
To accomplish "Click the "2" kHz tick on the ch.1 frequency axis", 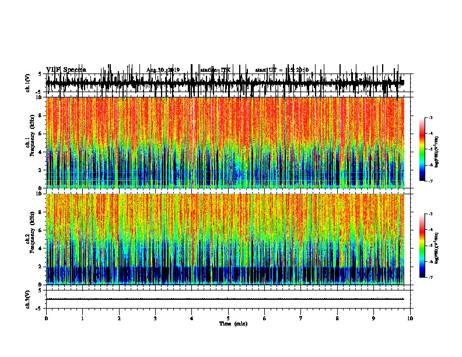I will point(41,170).
